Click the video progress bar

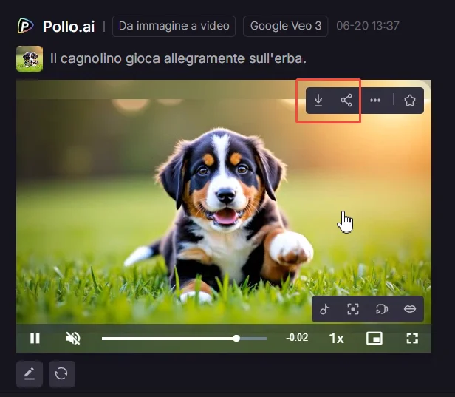tap(184, 339)
